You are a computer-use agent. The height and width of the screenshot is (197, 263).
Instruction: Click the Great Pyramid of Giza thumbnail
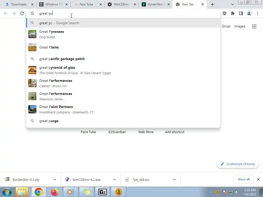point(32,70)
